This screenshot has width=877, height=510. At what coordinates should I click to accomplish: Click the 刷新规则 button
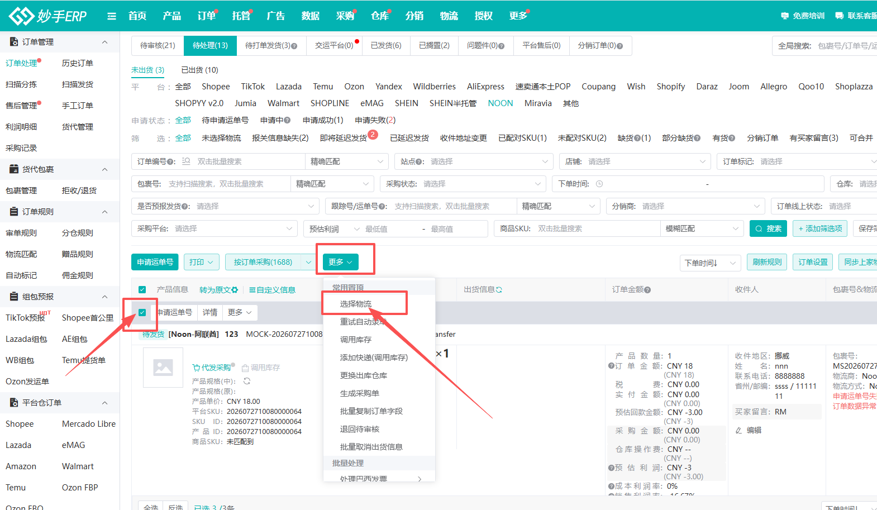tap(767, 262)
